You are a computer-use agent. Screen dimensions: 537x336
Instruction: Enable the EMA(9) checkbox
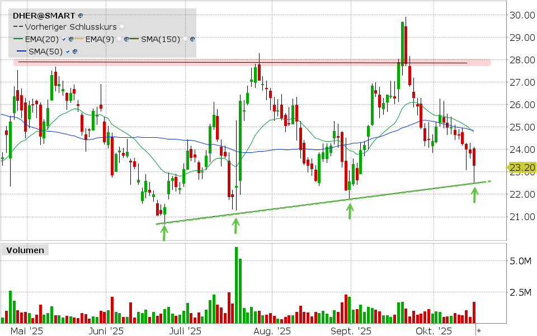(x=120, y=39)
